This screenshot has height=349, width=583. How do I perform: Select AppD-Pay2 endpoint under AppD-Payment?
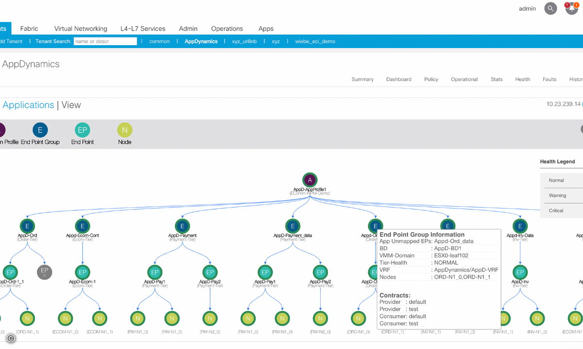coord(210,272)
